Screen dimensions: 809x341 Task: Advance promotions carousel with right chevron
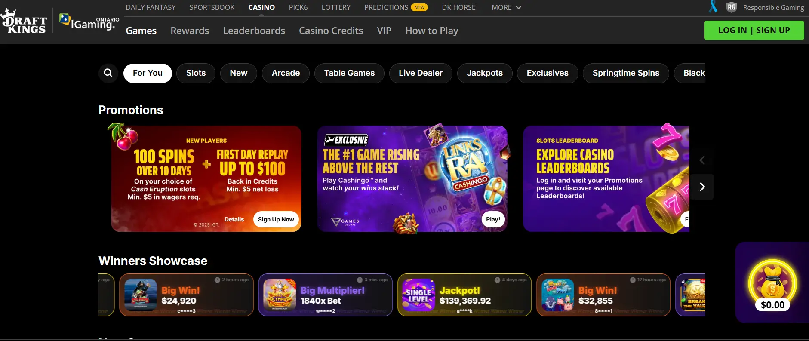(702, 187)
